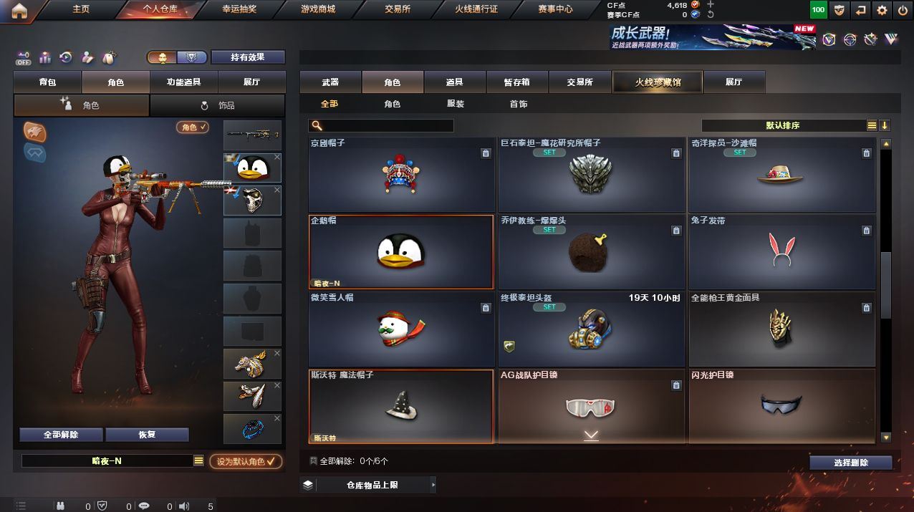Expand the 仓库物品上限 panel
This screenshot has height=512, width=914.
(x=367, y=485)
